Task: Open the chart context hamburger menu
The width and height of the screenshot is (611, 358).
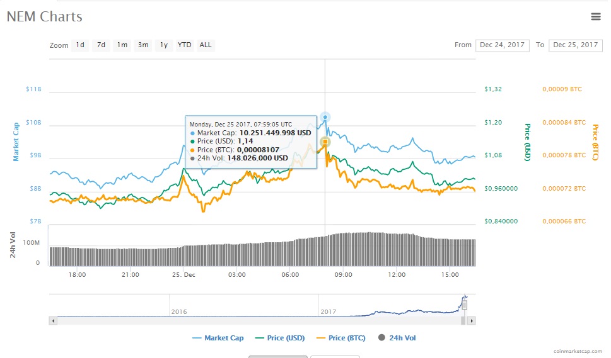Action: coord(595,17)
